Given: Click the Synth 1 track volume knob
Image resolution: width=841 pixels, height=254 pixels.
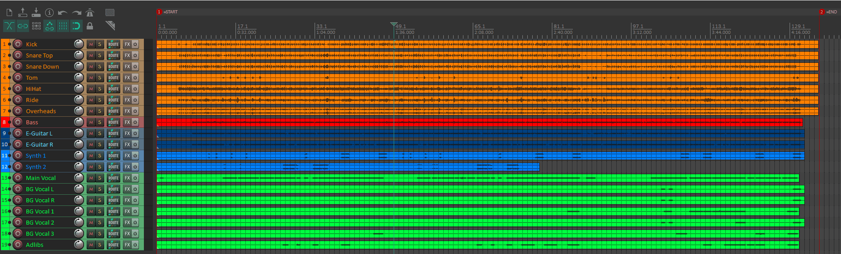Looking at the screenshot, I should 79,156.
